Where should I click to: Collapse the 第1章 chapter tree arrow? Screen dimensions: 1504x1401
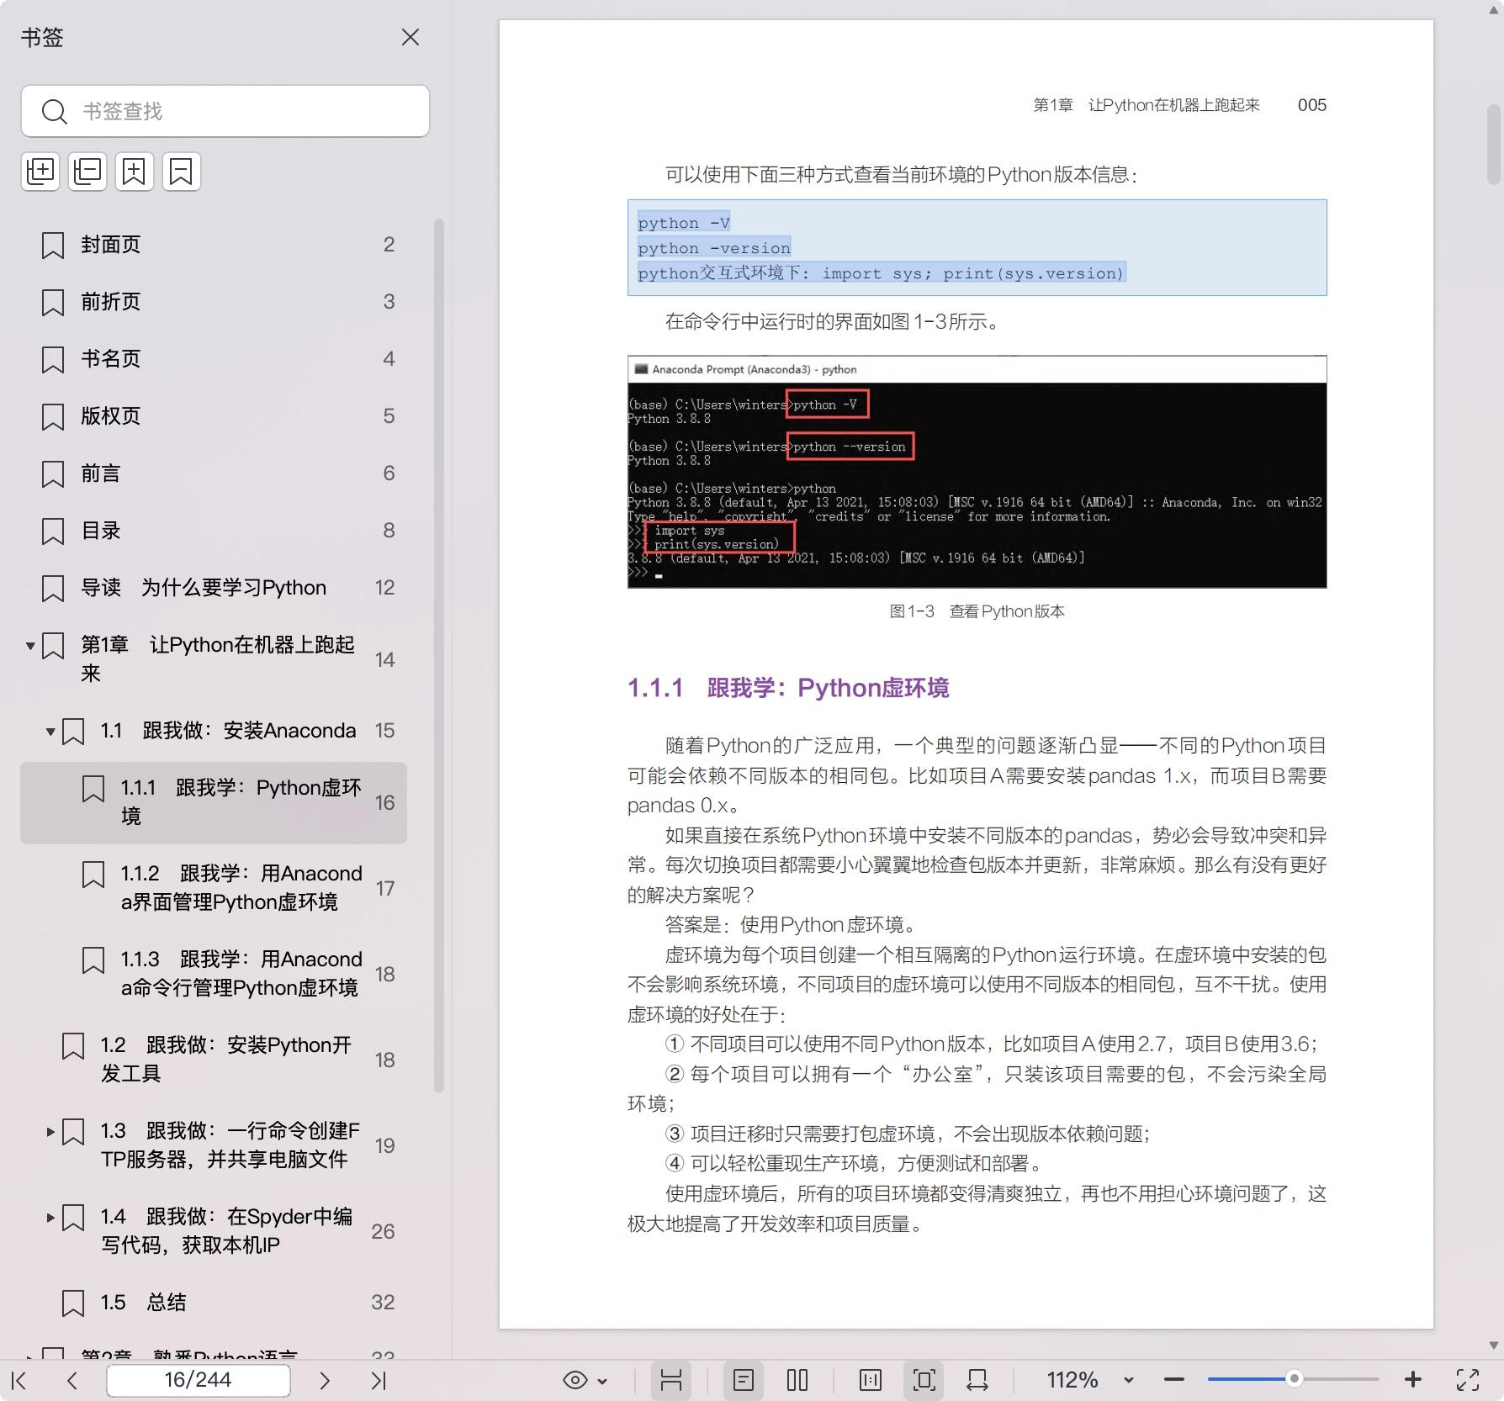pyautogui.click(x=30, y=646)
